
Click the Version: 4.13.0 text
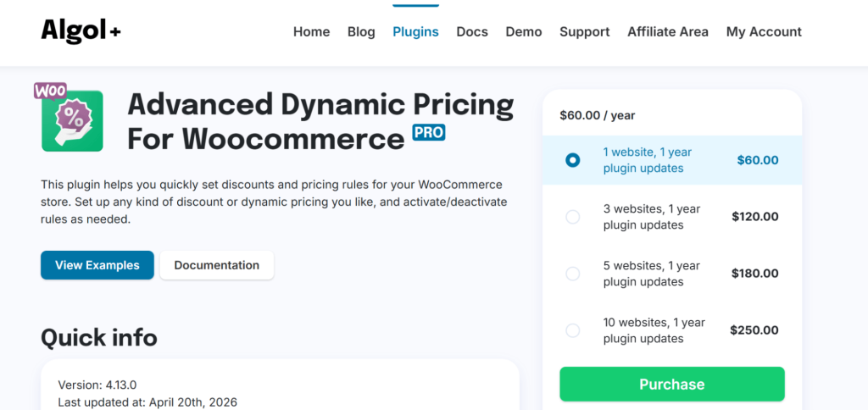[x=97, y=385]
